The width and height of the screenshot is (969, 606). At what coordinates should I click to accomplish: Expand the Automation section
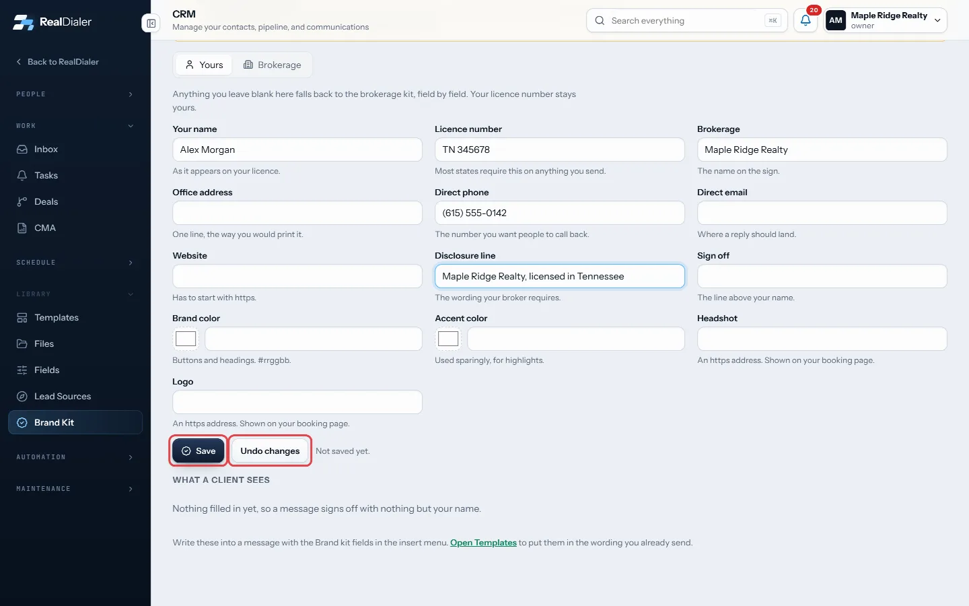75,457
